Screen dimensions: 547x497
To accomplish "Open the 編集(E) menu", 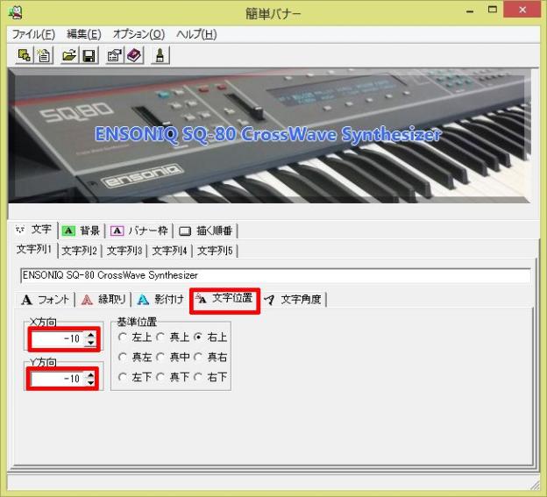I will 84,34.
